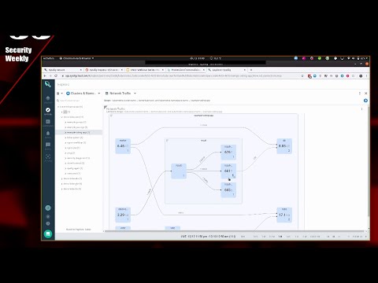Collapse the outer namespace box via corner icon
378x283 pixels.
pyautogui.click(x=111, y=116)
